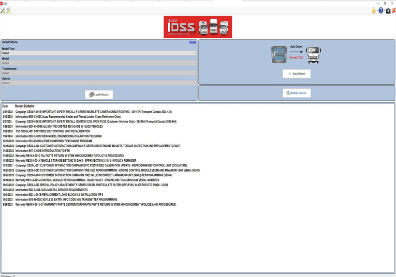Click the Reset link in Select Vehicle
This screenshot has height=277, width=396.
point(193,42)
